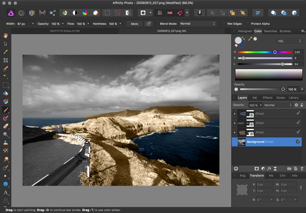Click the layer effects fx icon
The image size is (306, 213).
[x=269, y=169]
